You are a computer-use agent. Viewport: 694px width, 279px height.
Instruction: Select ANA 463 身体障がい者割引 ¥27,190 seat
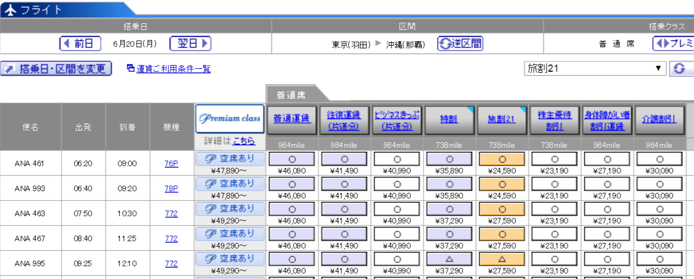(x=607, y=209)
